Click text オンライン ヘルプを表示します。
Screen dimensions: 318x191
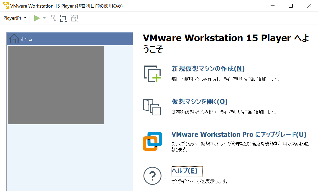(x=200, y=181)
